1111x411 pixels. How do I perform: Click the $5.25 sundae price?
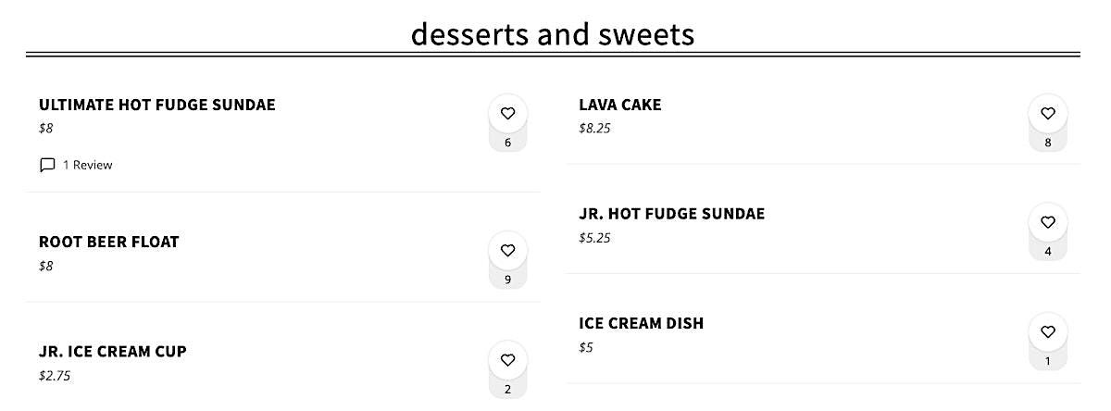[x=594, y=238]
